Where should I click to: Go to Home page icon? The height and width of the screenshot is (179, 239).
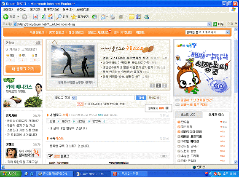[x=51, y=17]
